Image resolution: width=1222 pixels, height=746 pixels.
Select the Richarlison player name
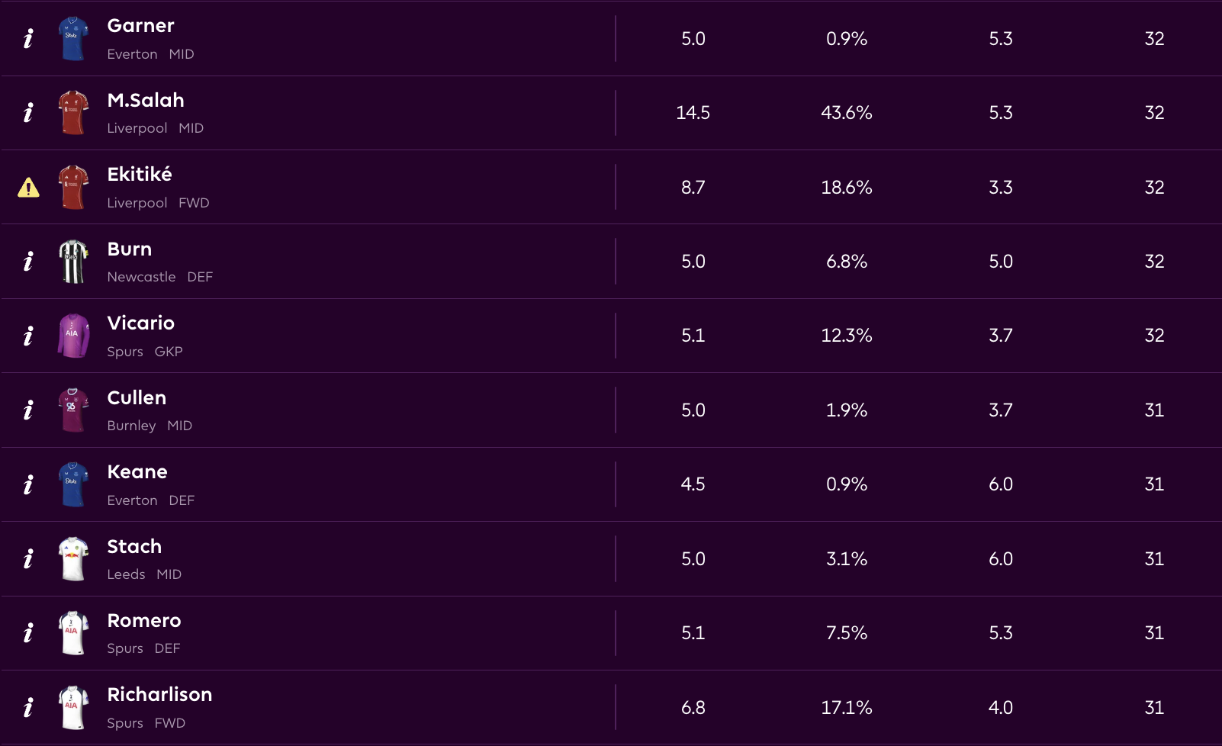click(159, 695)
